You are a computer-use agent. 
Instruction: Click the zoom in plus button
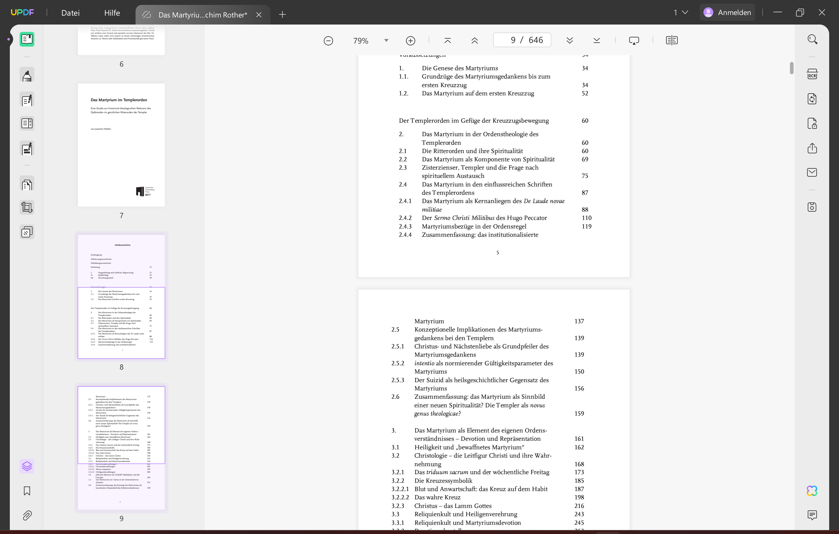pyautogui.click(x=410, y=41)
